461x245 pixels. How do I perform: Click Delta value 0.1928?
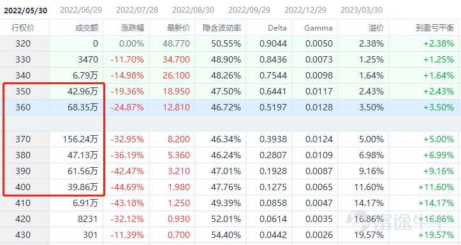pos(273,171)
